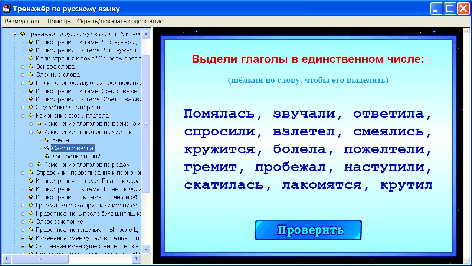Click icon beside Контроль знаний
Viewport: 472px width, 266px height.
click(x=47, y=156)
